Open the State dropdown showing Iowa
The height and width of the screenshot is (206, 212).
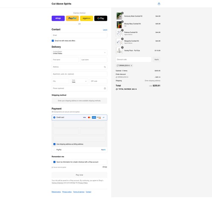click(79, 81)
